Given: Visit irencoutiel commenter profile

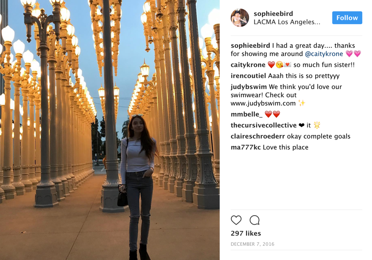Looking at the screenshot, I should pyautogui.click(x=248, y=76).
